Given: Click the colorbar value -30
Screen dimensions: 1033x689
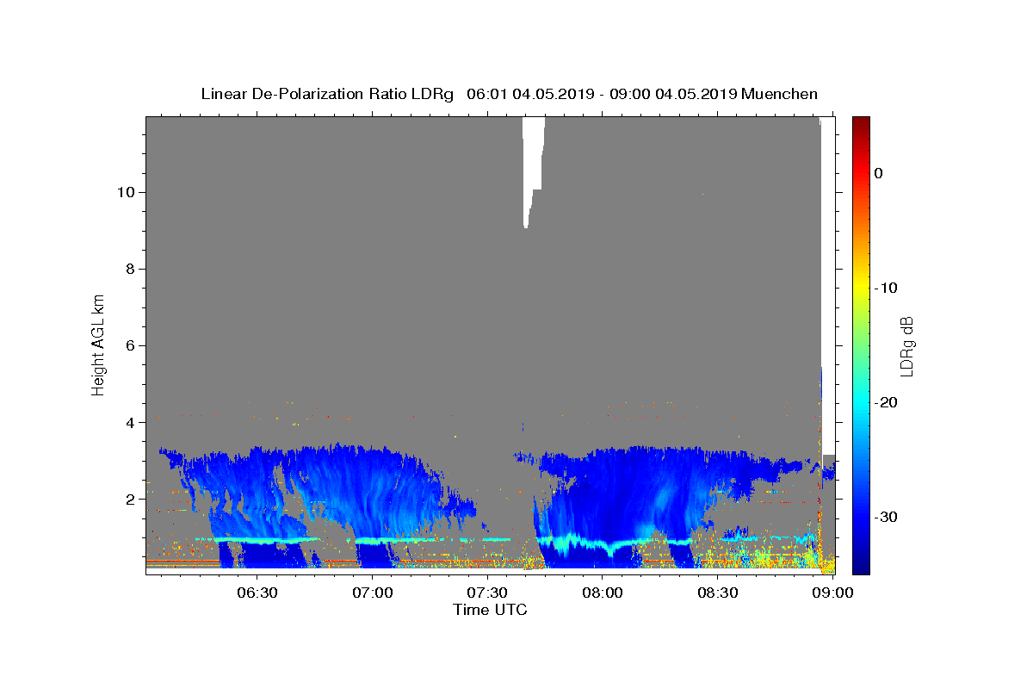Looking at the screenshot, I should pos(886,517).
